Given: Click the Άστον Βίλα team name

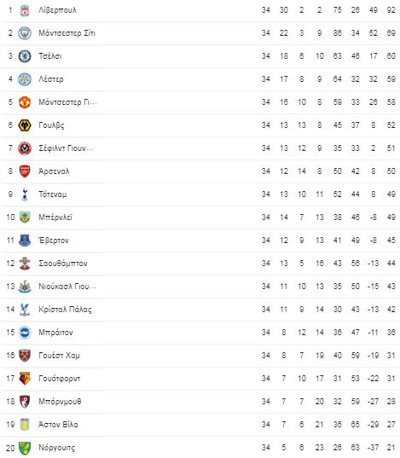Looking at the screenshot, I should [x=58, y=425].
